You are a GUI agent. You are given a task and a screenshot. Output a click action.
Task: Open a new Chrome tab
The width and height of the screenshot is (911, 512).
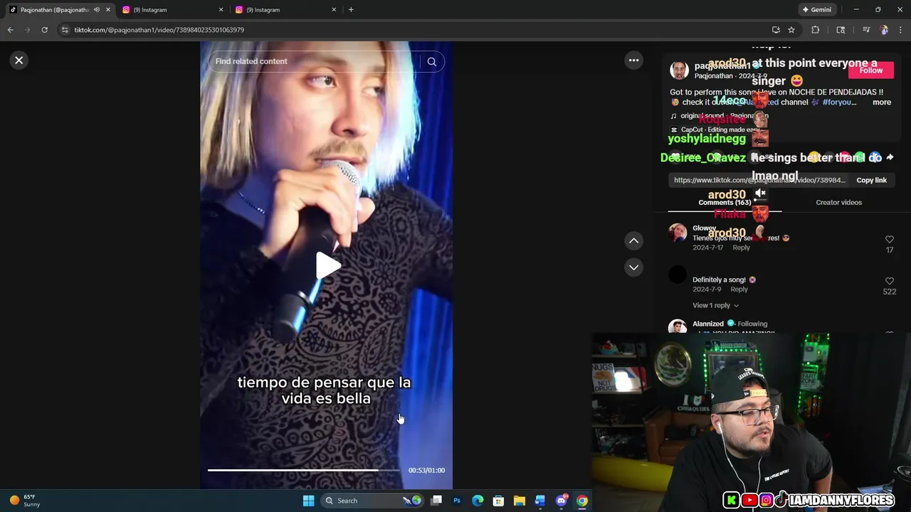click(x=351, y=10)
